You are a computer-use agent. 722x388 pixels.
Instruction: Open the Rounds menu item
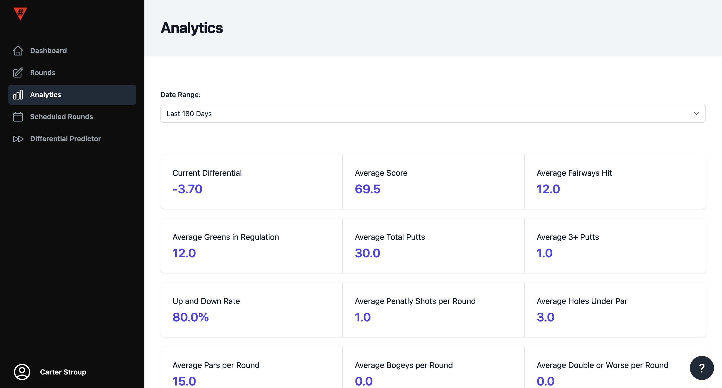(43, 73)
